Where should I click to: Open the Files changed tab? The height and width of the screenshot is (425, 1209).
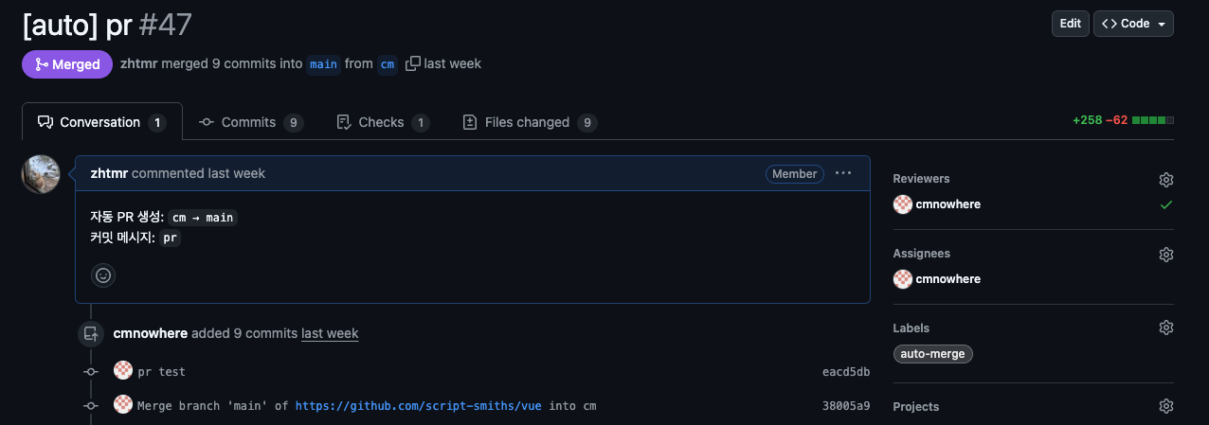pos(529,122)
